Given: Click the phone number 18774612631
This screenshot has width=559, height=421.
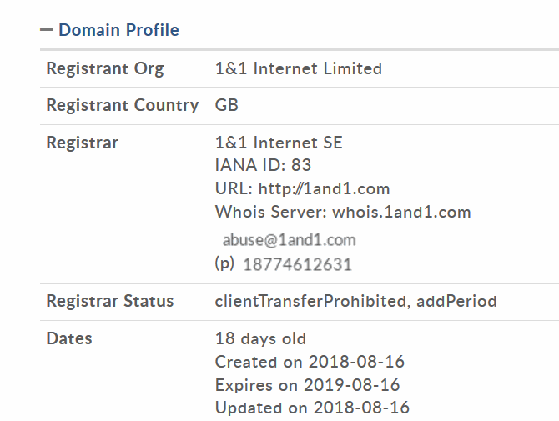Looking at the screenshot, I should click(x=297, y=265).
